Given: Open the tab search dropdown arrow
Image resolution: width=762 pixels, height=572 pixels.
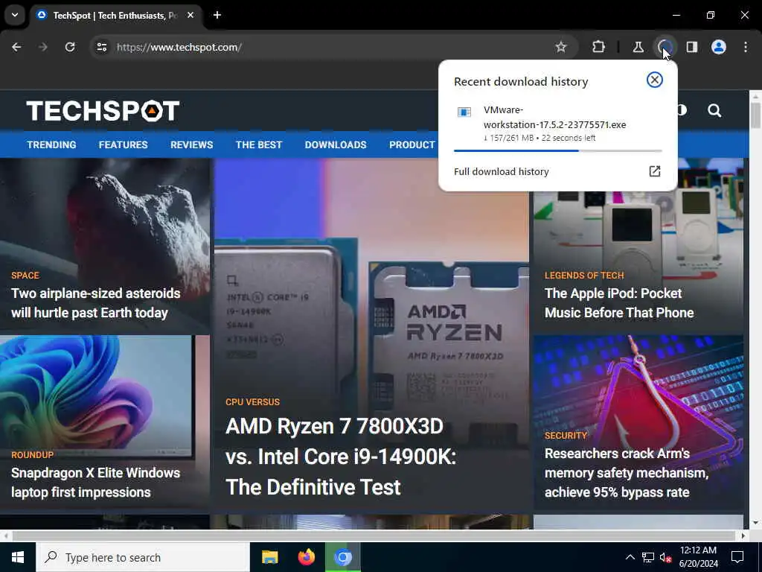Looking at the screenshot, I should pos(15,15).
